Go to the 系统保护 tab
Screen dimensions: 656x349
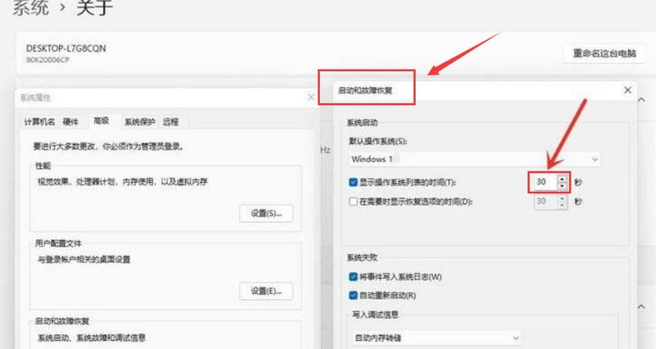pyautogui.click(x=139, y=122)
